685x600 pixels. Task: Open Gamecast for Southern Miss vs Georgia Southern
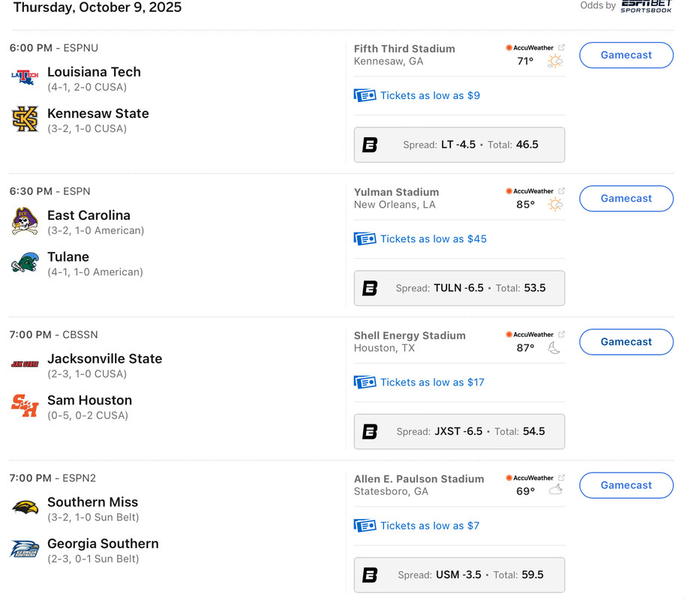click(626, 485)
